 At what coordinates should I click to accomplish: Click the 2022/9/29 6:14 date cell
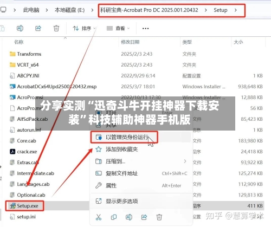(x=138, y=76)
